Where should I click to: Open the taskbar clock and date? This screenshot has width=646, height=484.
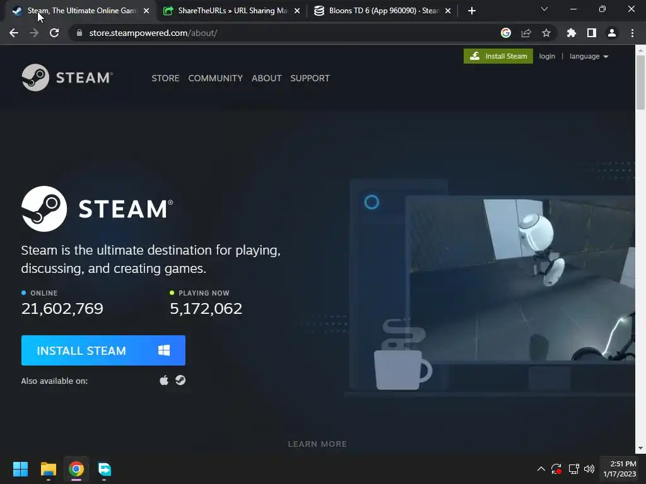click(620, 469)
